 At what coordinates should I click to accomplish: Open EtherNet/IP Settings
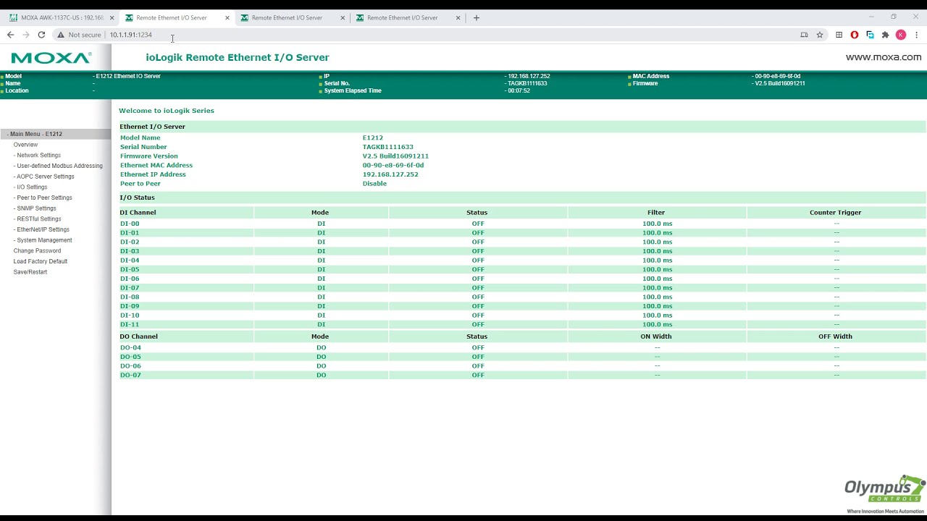point(42,229)
